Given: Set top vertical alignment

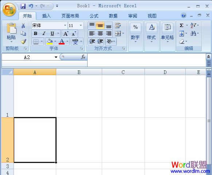Looking at the screenshot, I should click(x=92, y=26).
